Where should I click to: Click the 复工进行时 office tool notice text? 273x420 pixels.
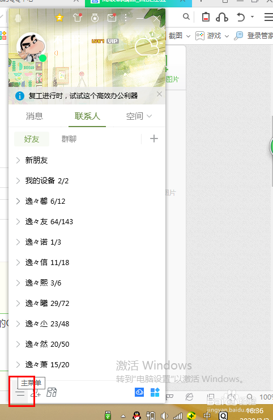[x=83, y=95]
